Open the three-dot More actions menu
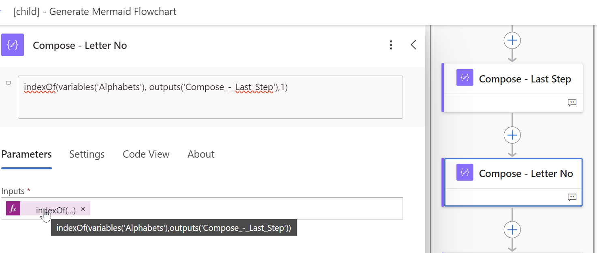597x253 pixels. click(x=391, y=45)
